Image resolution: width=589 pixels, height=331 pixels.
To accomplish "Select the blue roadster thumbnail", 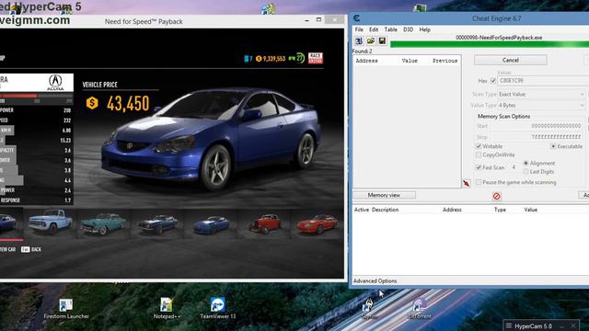I will pos(211,224).
